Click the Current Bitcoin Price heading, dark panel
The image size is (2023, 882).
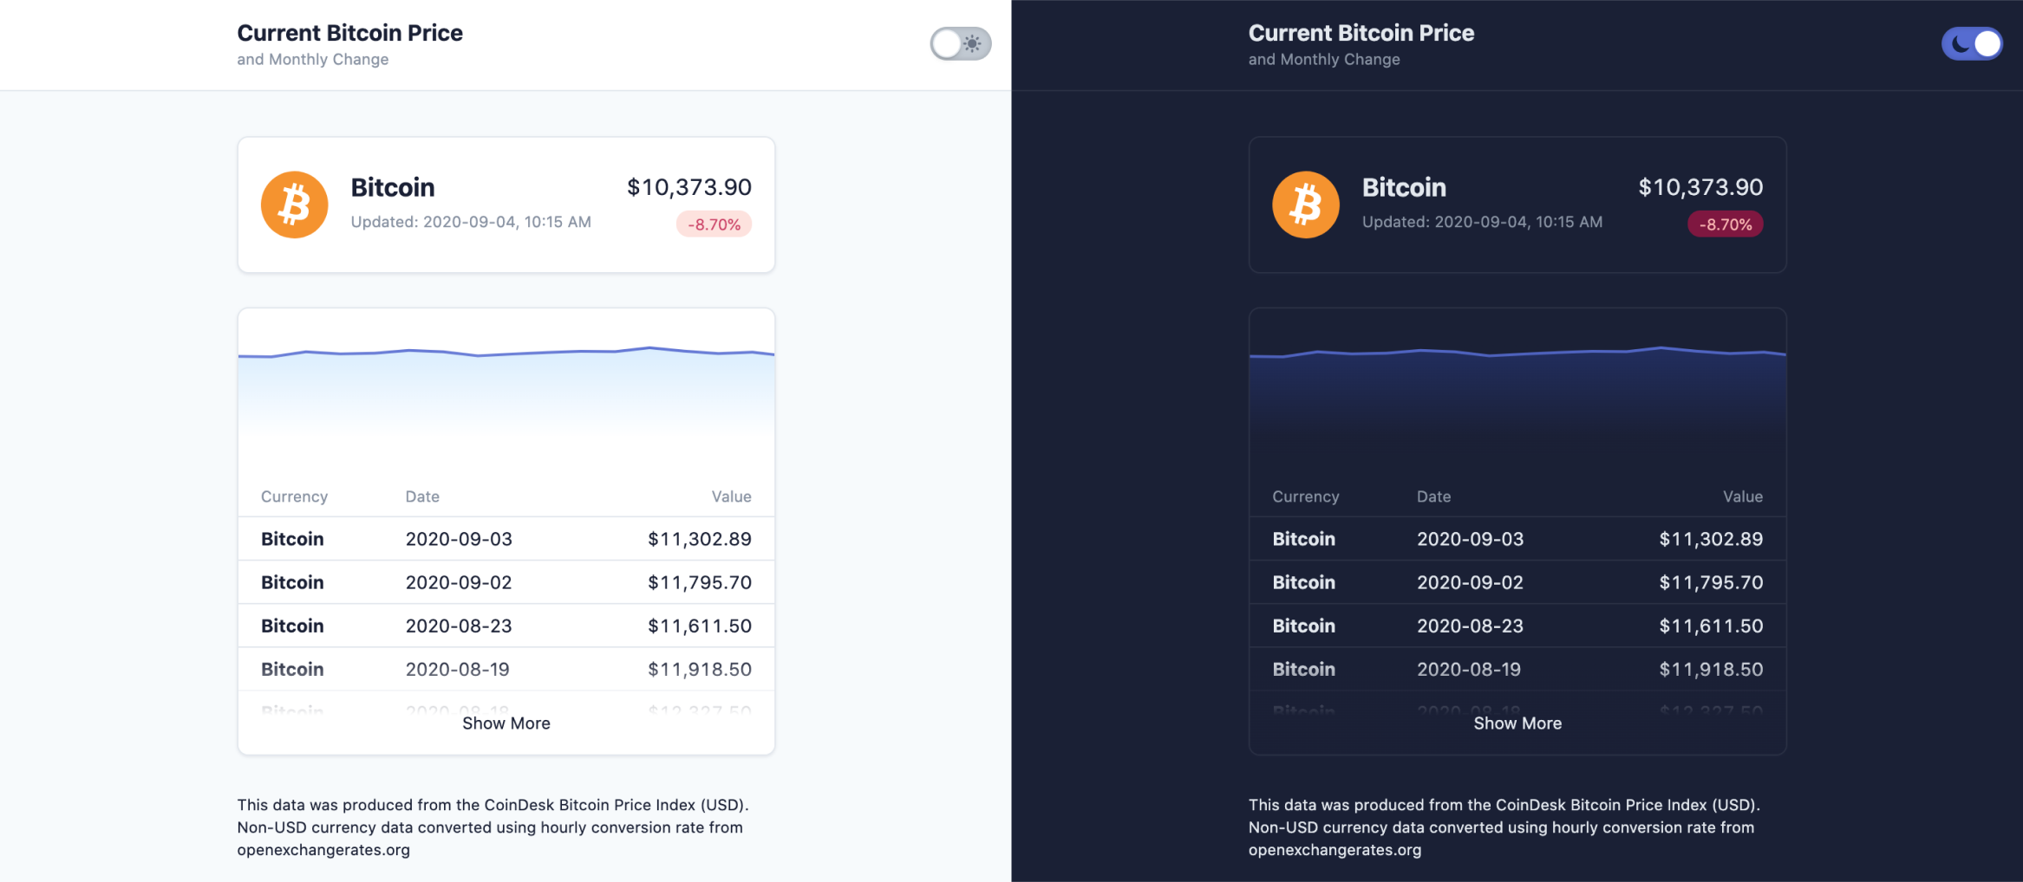(1361, 33)
